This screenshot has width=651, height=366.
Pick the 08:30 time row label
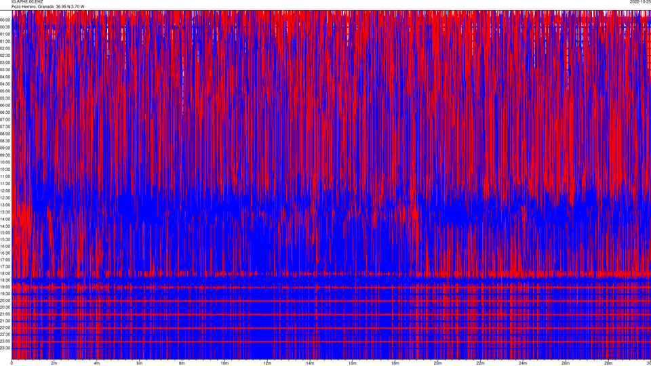[x=5, y=141]
